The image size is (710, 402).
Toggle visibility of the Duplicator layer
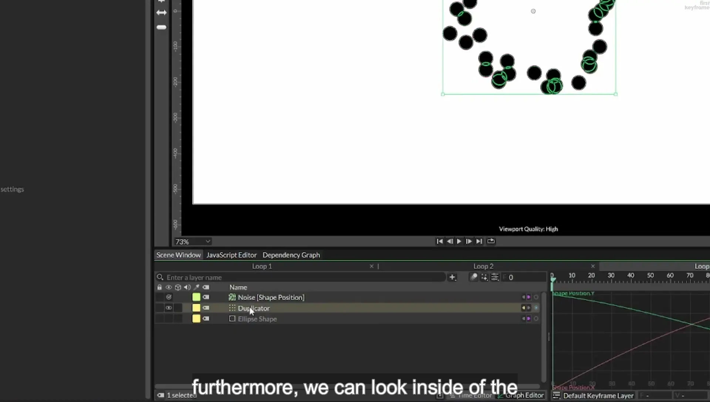click(169, 308)
